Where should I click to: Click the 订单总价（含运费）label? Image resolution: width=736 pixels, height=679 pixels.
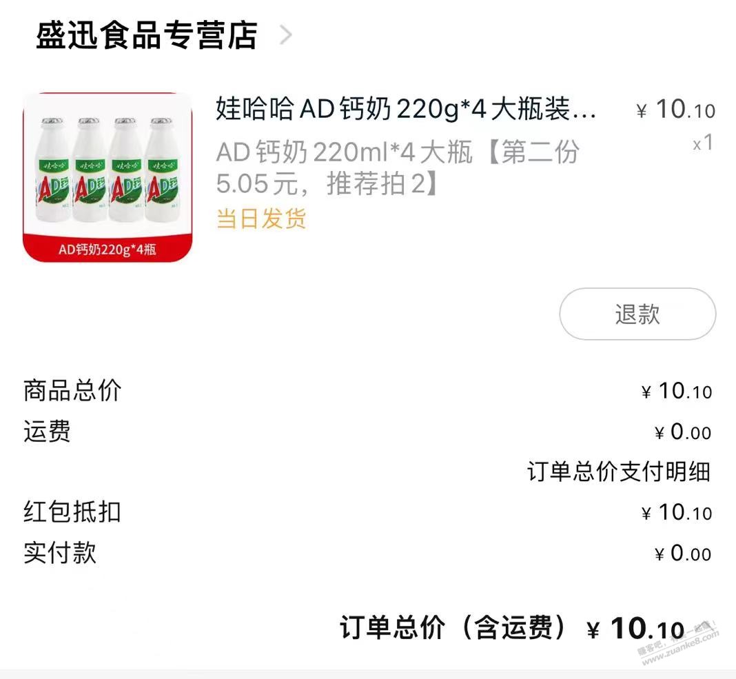coord(456,628)
